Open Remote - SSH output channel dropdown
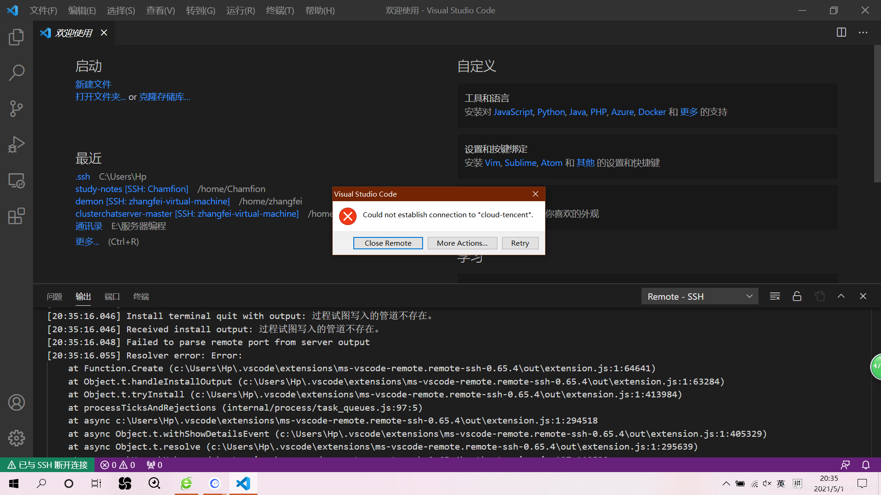This screenshot has width=881, height=495. (x=699, y=297)
